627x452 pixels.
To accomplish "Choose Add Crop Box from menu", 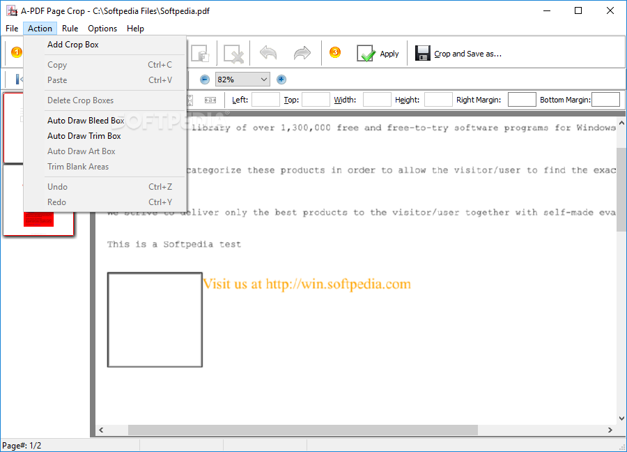I will pyautogui.click(x=105, y=45).
